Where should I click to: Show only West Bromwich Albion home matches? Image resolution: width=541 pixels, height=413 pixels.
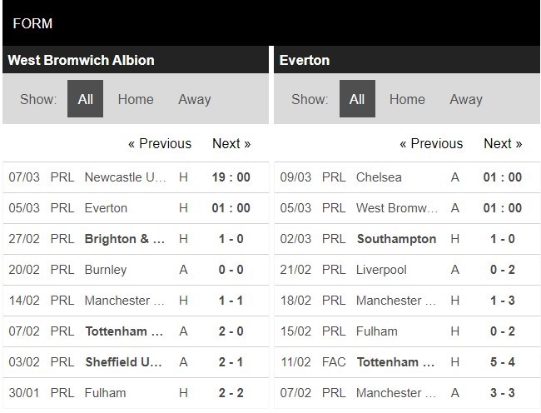pyautogui.click(x=136, y=99)
